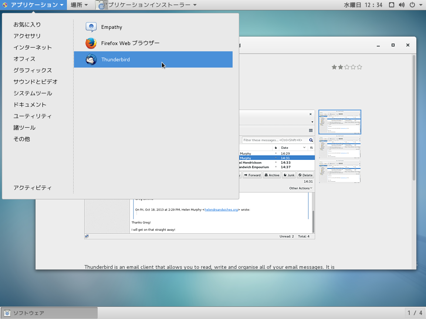Select the アクセサリ category
Screen dimensions: 426x319
(x=27, y=36)
